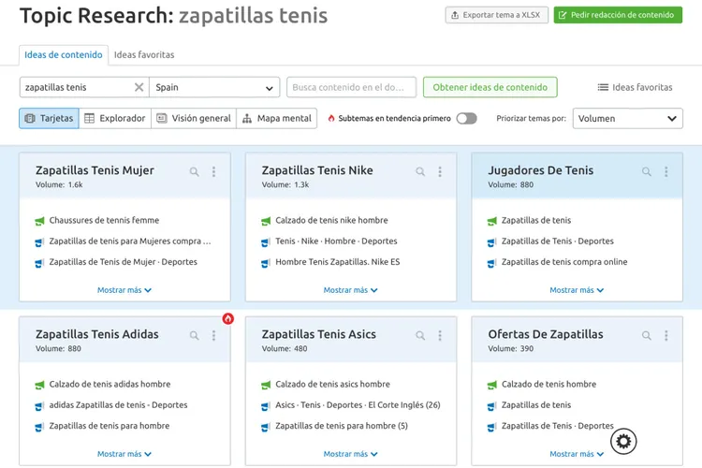Screen dimensions: 702x468
Task: Click search icon on Zapatillas Tenis Adidas card
Action: point(195,335)
